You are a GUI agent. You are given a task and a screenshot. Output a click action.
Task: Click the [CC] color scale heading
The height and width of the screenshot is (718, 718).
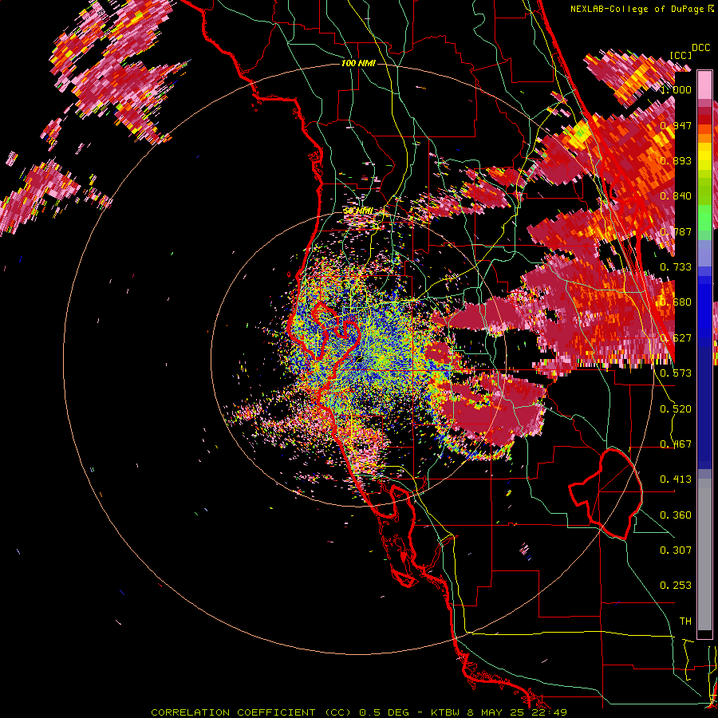pos(681,55)
